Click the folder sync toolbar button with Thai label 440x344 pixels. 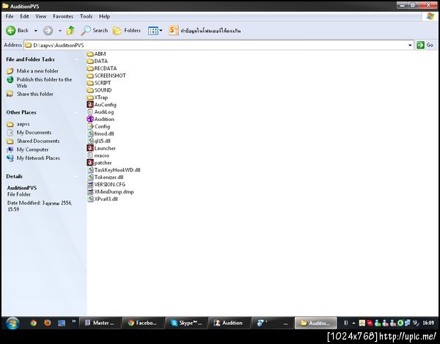205,30
